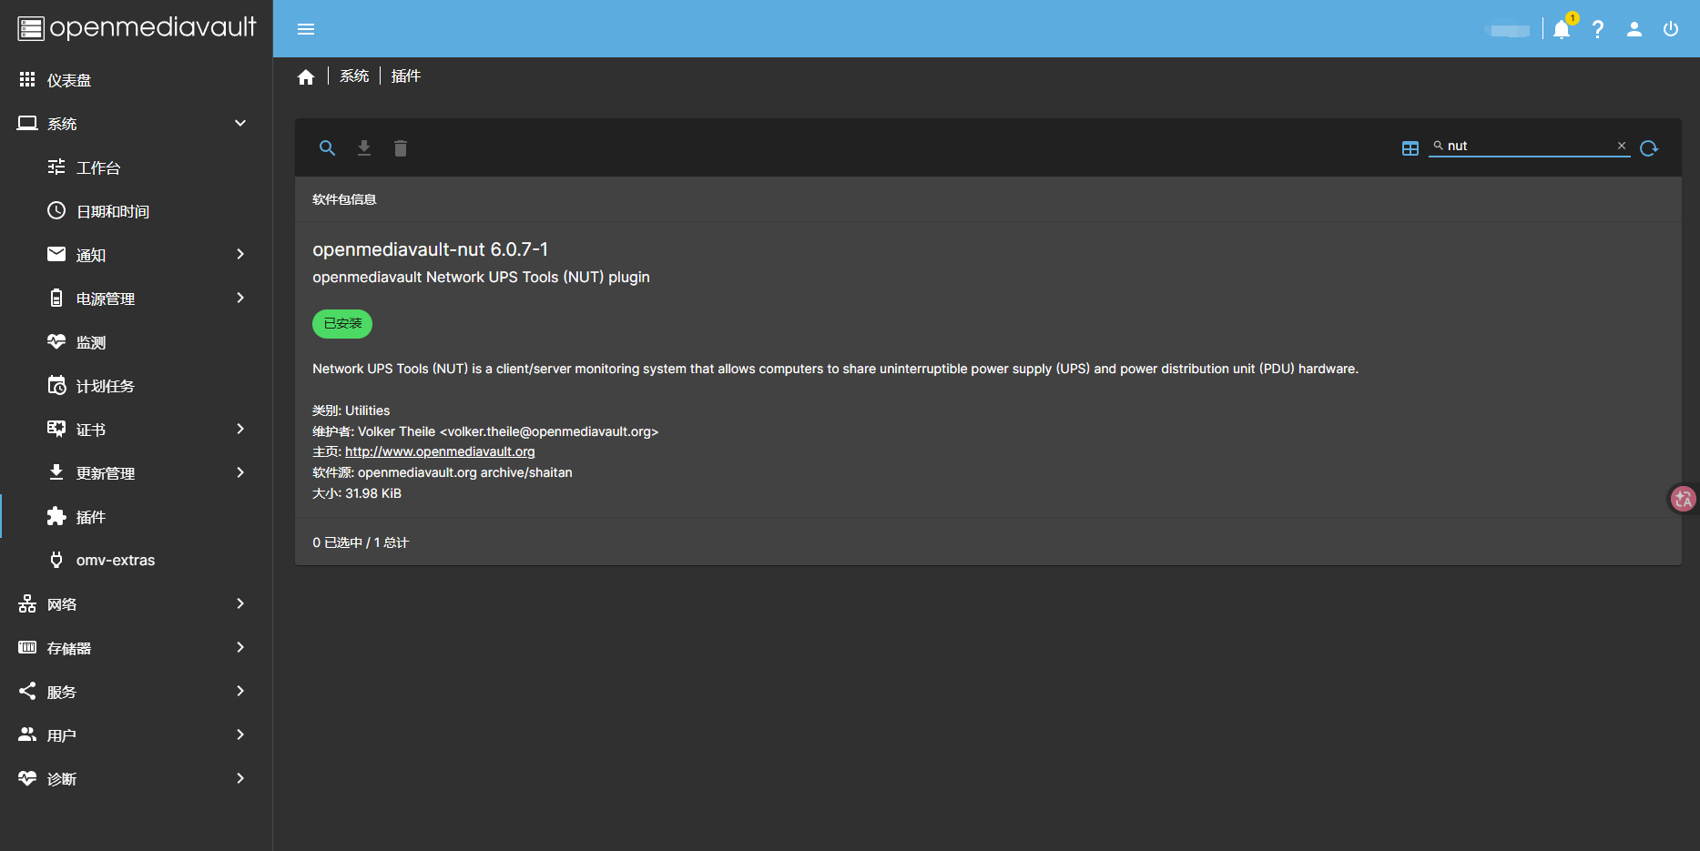Click the nut search input field
The width and height of the screenshot is (1700, 851).
click(1530, 146)
